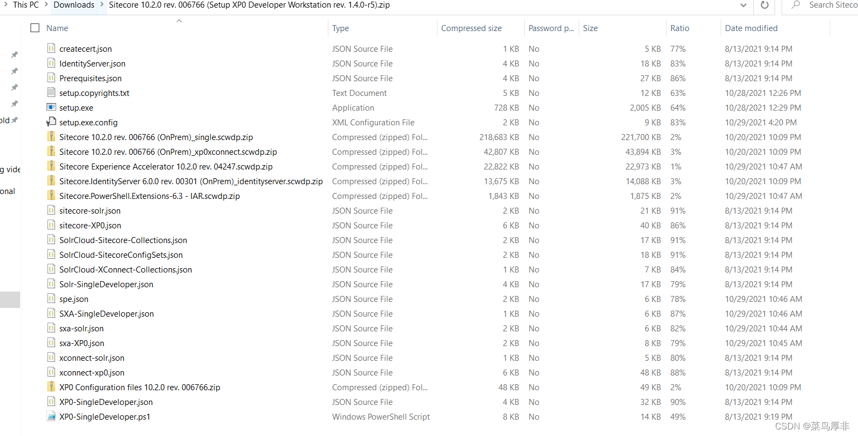The image size is (858, 436).
Task: Click the SXA-SingleDeveloper.json file icon
Action: 51,313
